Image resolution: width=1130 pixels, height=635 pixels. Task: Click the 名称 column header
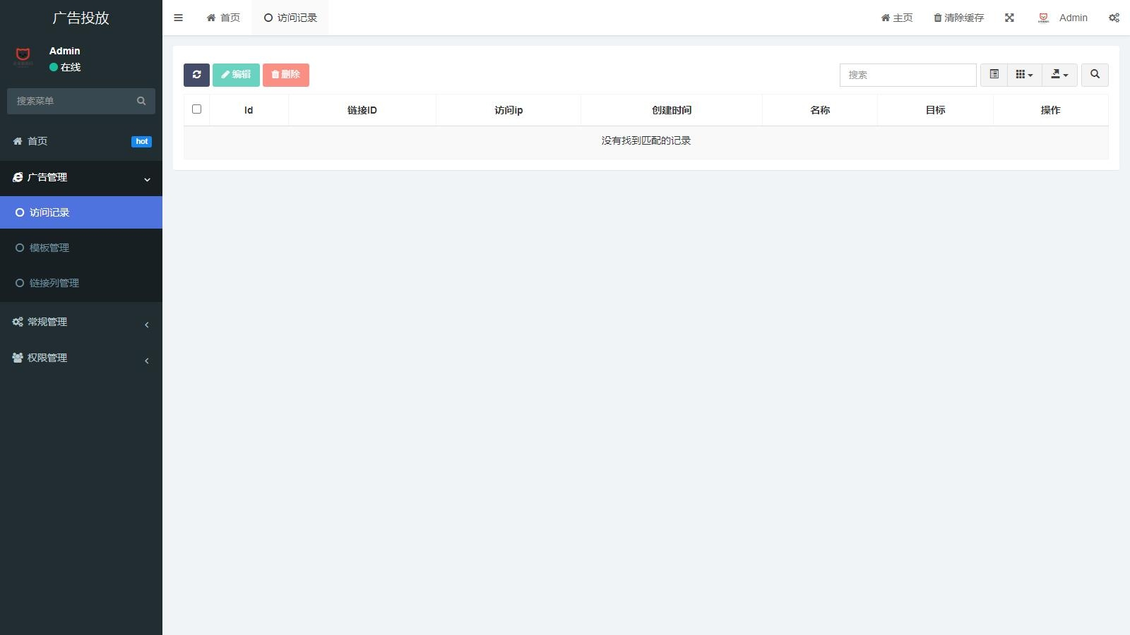pyautogui.click(x=820, y=110)
